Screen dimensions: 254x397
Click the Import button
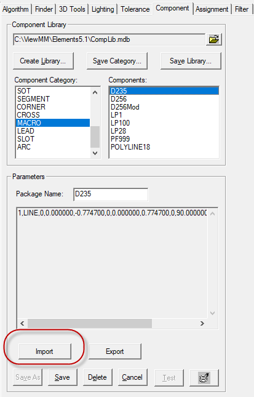[44, 351]
